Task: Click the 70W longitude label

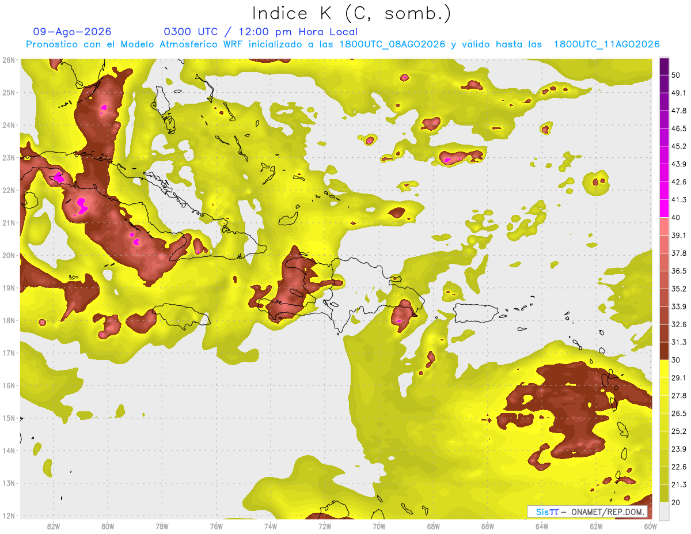Action: [379, 527]
